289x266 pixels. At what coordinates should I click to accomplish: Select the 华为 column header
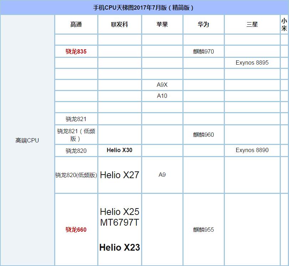click(x=203, y=24)
